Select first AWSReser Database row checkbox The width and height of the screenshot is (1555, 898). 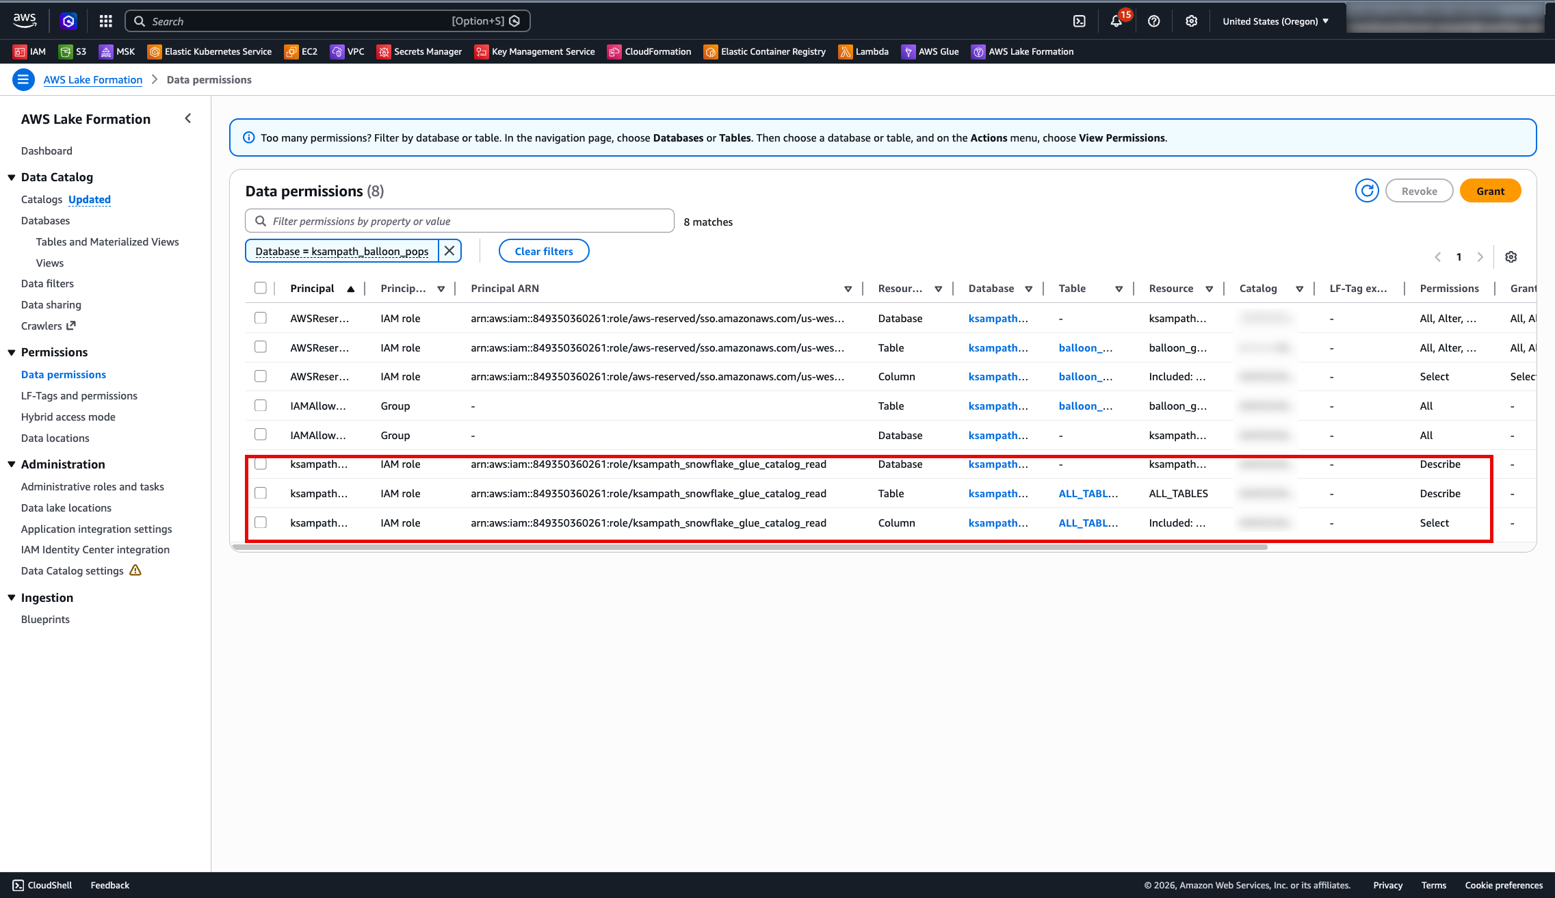tap(261, 318)
